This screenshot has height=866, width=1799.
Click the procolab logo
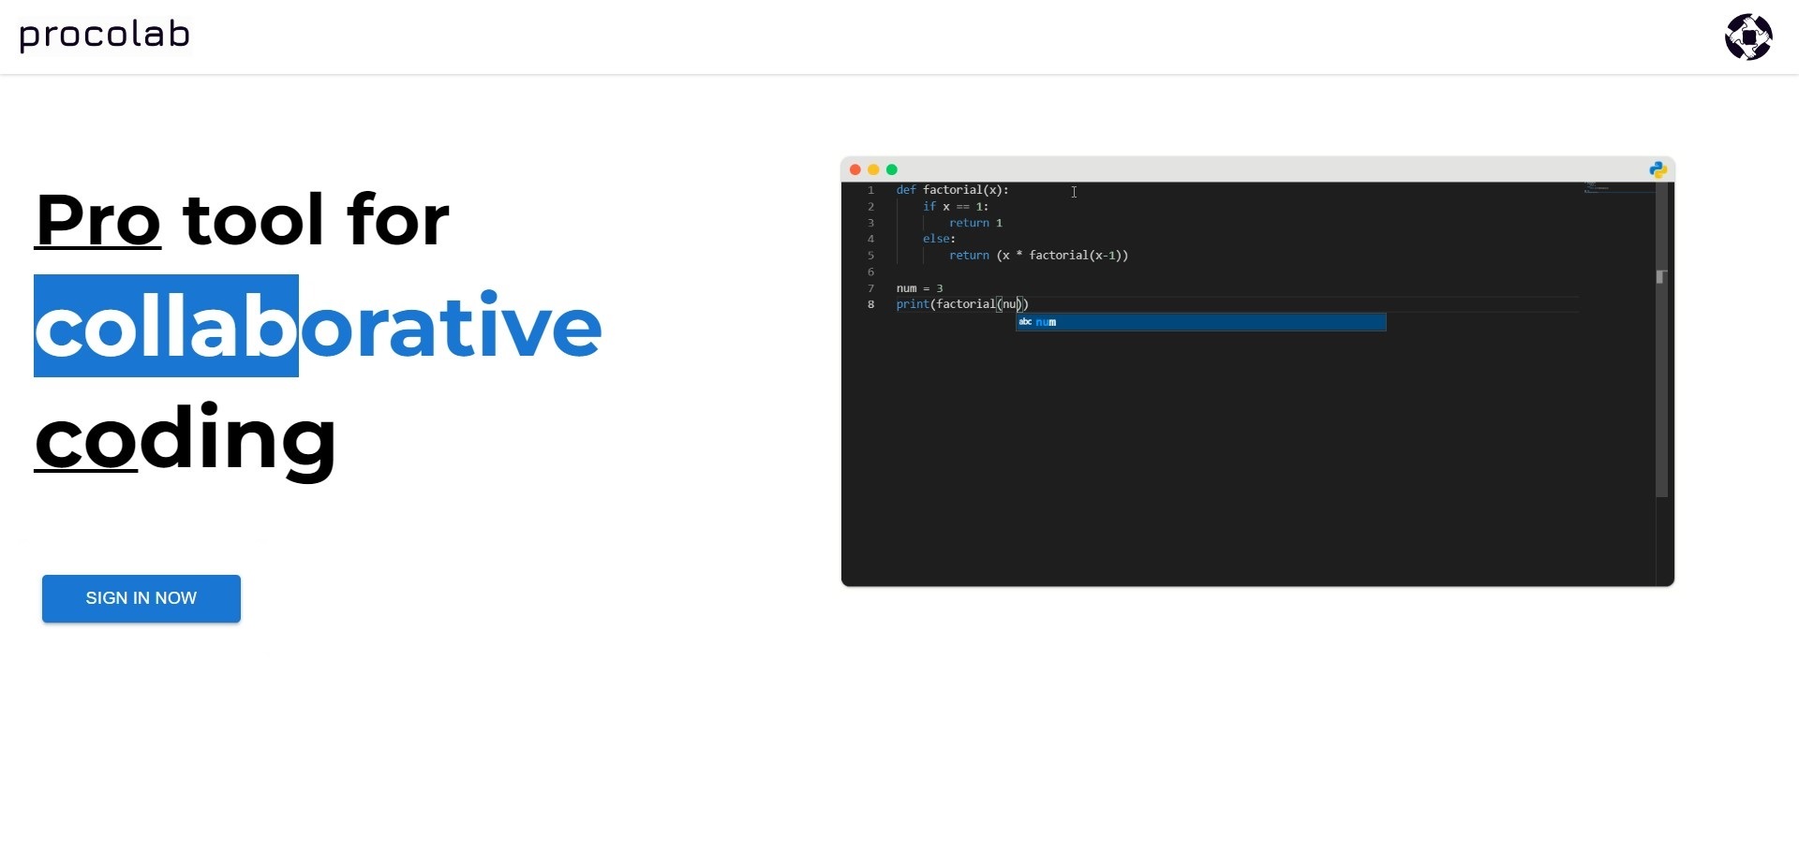(x=103, y=36)
